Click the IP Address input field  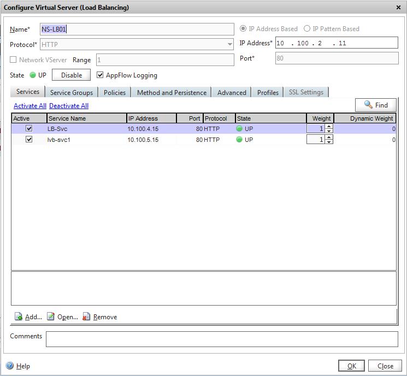pos(337,43)
